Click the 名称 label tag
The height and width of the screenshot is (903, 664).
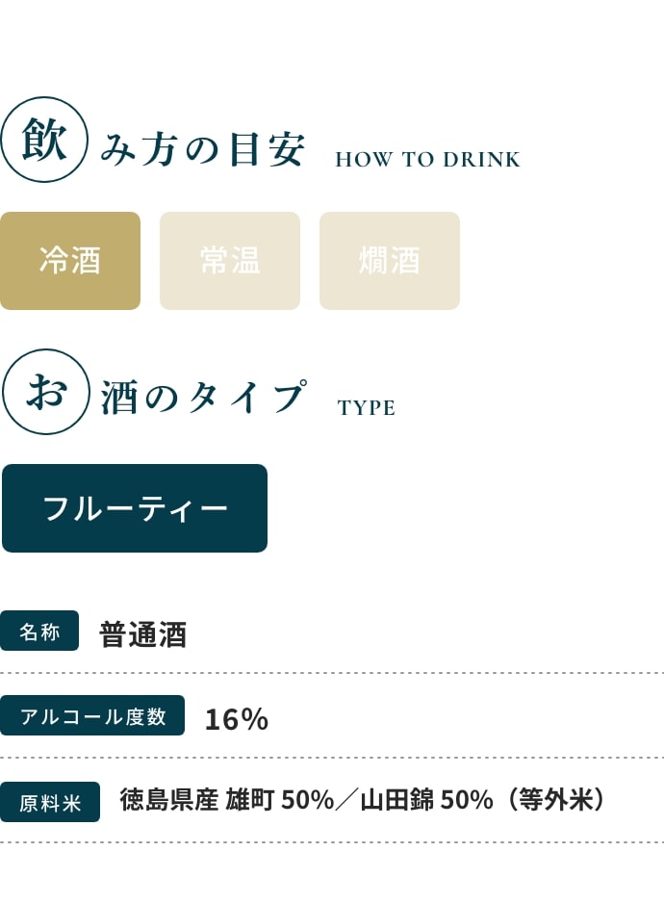pos(39,632)
